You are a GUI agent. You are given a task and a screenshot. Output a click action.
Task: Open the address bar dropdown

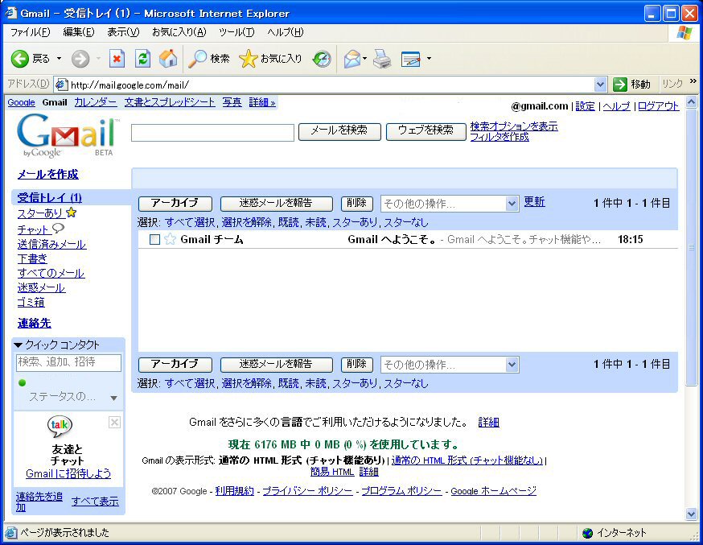[600, 85]
